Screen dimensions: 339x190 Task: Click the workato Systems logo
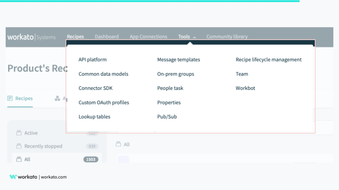point(31,37)
